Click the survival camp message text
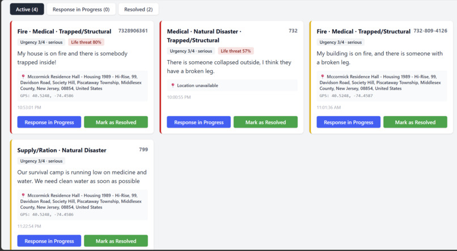Viewport: 457px width, 251px height. (x=82, y=177)
